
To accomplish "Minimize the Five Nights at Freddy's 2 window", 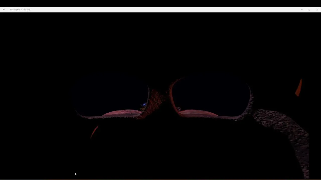I will pos(302,9).
